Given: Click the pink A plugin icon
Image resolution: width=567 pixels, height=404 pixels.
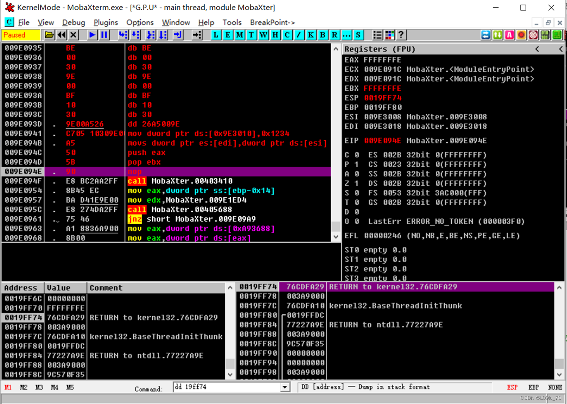Looking at the screenshot, I should (x=510, y=35).
